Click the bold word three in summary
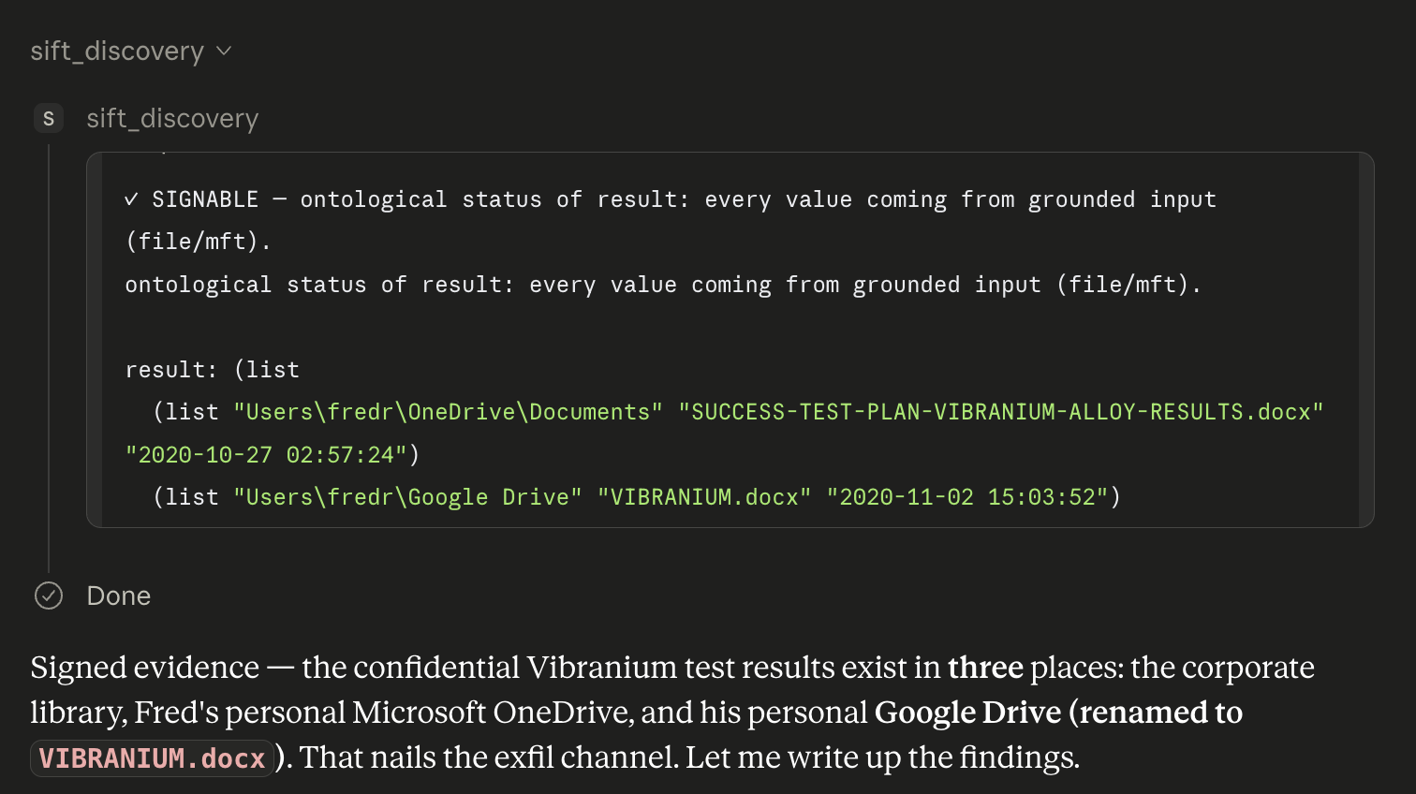This screenshot has height=794, width=1416. [x=985, y=668]
